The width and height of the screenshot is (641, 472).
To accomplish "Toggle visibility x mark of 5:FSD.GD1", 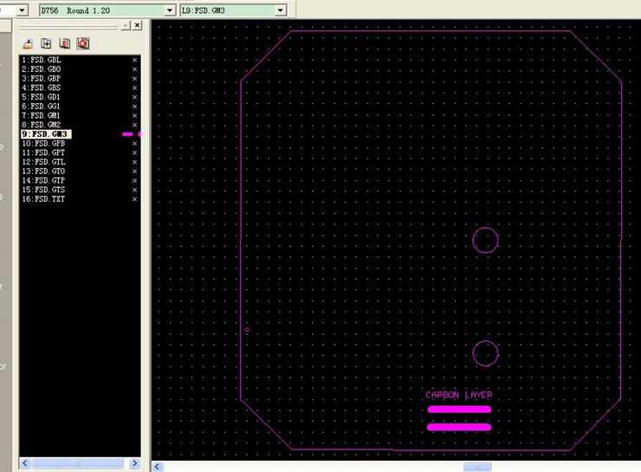I will 134,97.
